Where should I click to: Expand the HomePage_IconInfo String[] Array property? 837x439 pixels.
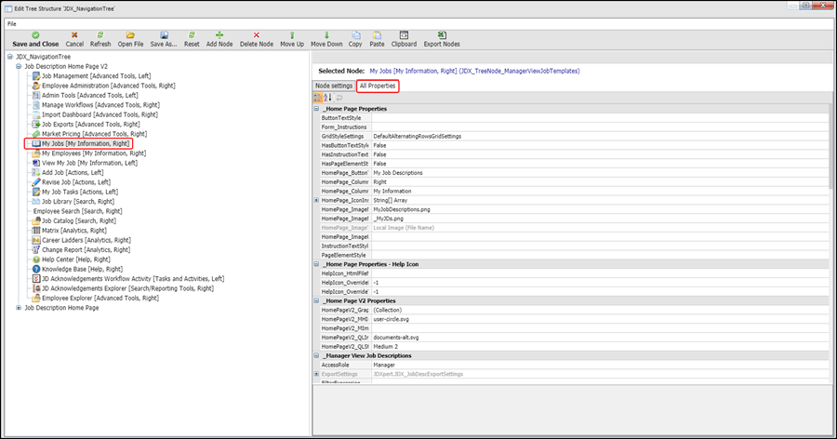[x=316, y=200]
